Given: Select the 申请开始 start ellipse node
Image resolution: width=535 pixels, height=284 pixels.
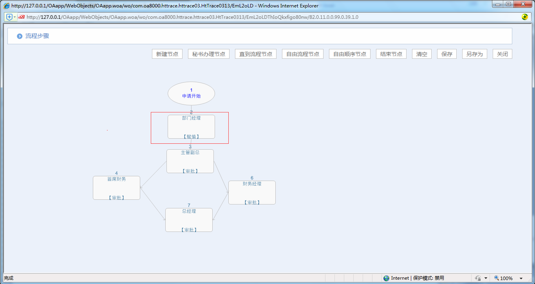Looking at the screenshot, I should pos(191,93).
